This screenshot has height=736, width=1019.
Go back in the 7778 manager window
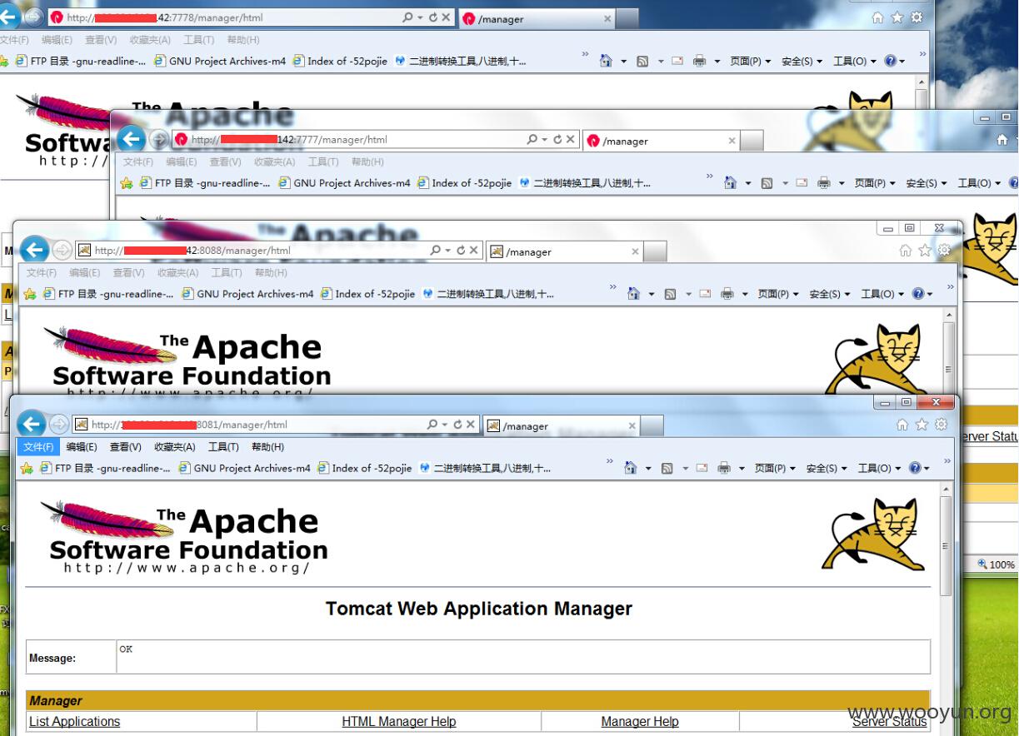pyautogui.click(x=7, y=17)
